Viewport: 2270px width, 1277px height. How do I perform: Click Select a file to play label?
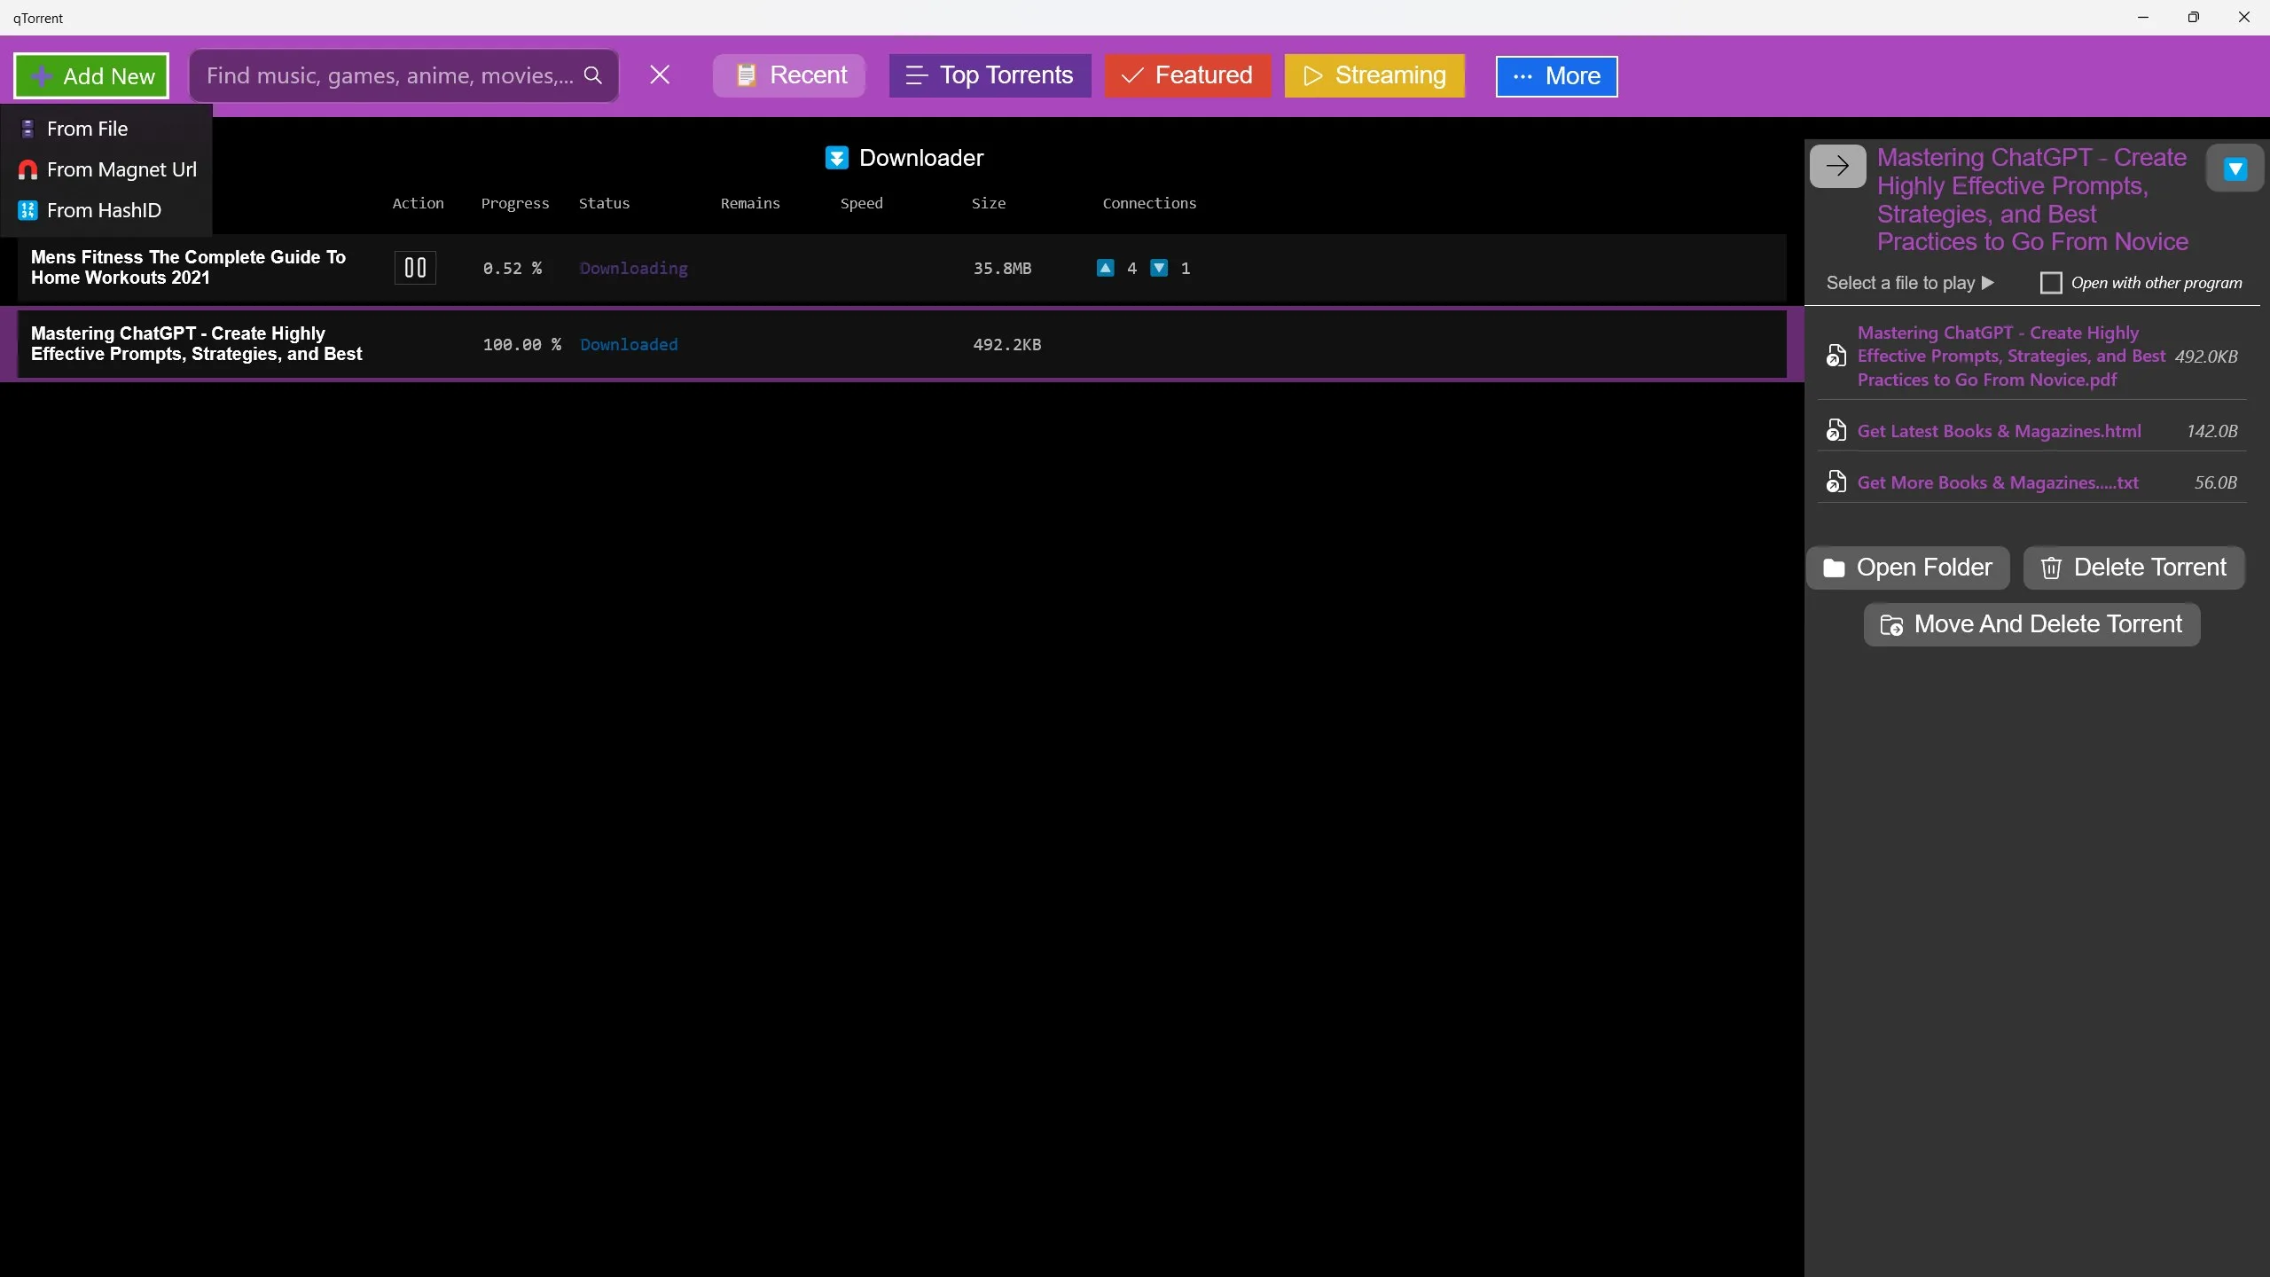point(1910,283)
